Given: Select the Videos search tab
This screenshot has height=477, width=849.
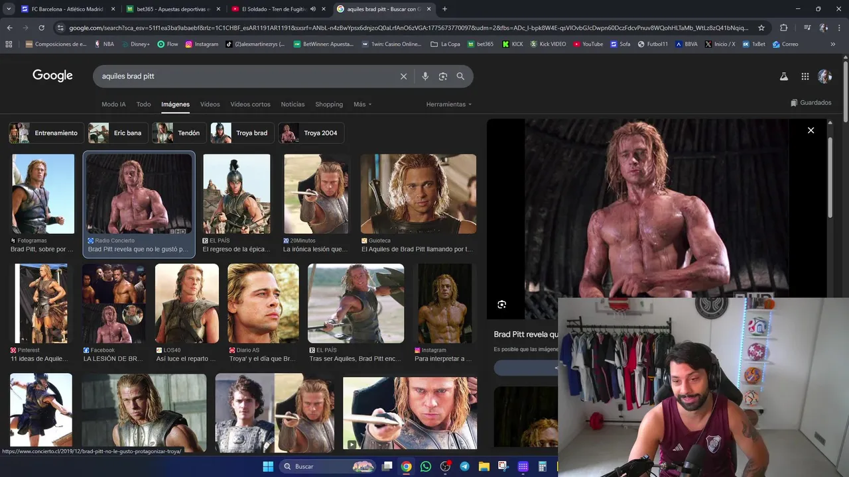Looking at the screenshot, I should [x=210, y=105].
